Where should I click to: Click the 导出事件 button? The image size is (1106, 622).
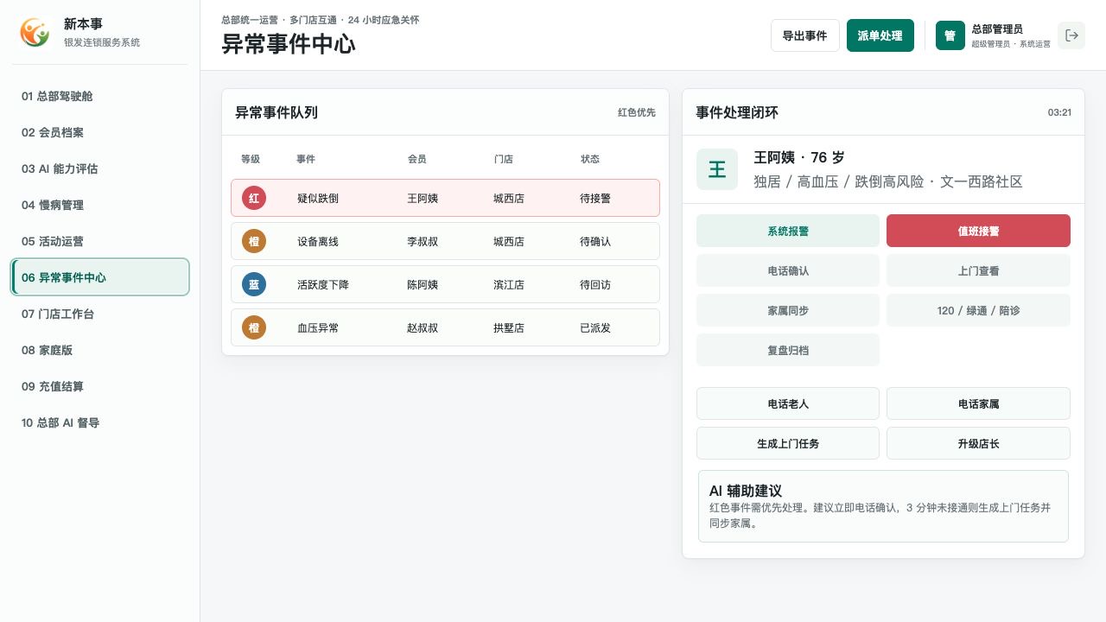[804, 35]
